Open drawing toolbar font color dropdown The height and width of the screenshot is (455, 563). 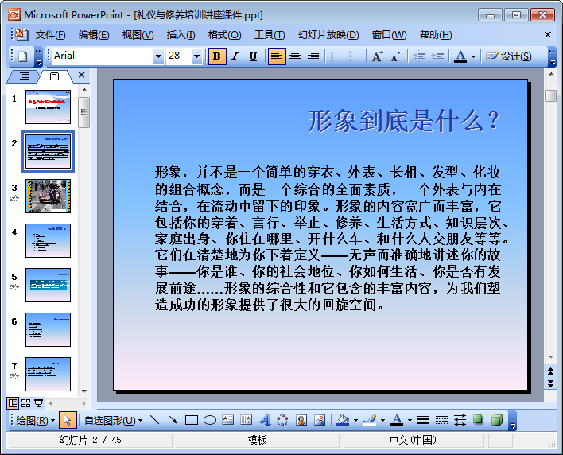(410, 420)
